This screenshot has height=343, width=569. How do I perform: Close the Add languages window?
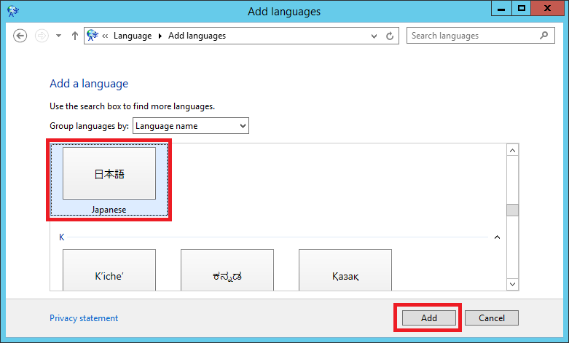tap(548, 8)
